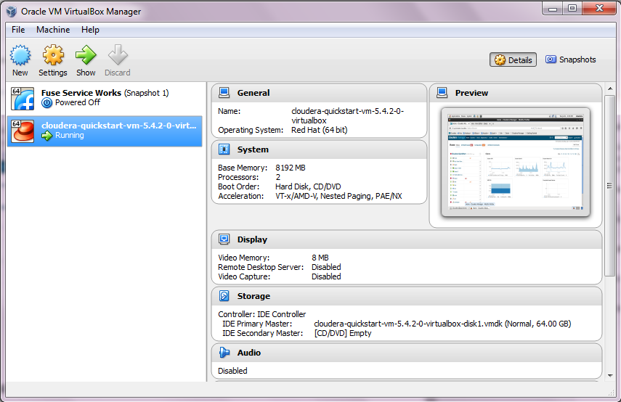Minimize the VirtualBox Manager window
621x402 pixels.
click(553, 8)
